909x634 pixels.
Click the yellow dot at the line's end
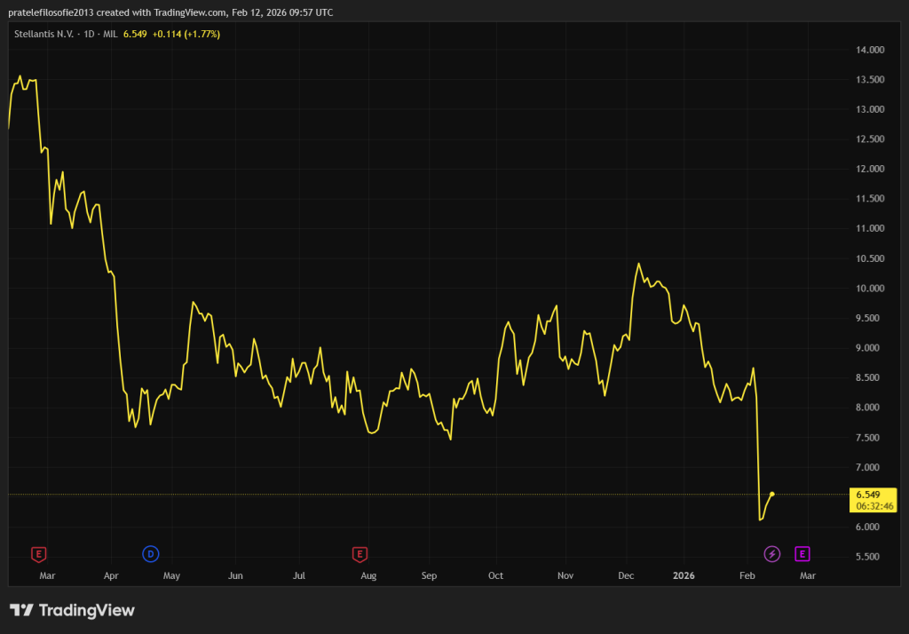coord(772,494)
